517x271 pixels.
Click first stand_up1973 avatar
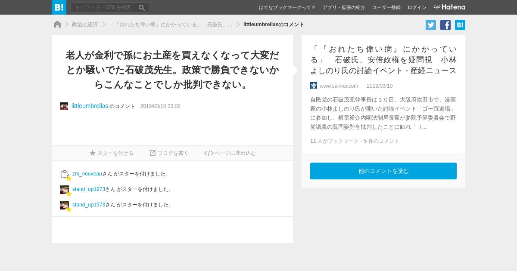point(65,190)
